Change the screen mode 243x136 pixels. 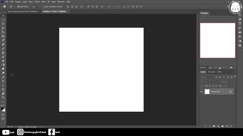[x=3, y=119]
